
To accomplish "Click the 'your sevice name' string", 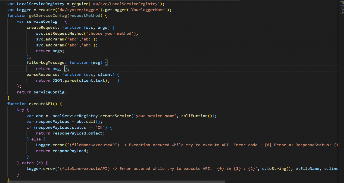I will click(x=155, y=116).
